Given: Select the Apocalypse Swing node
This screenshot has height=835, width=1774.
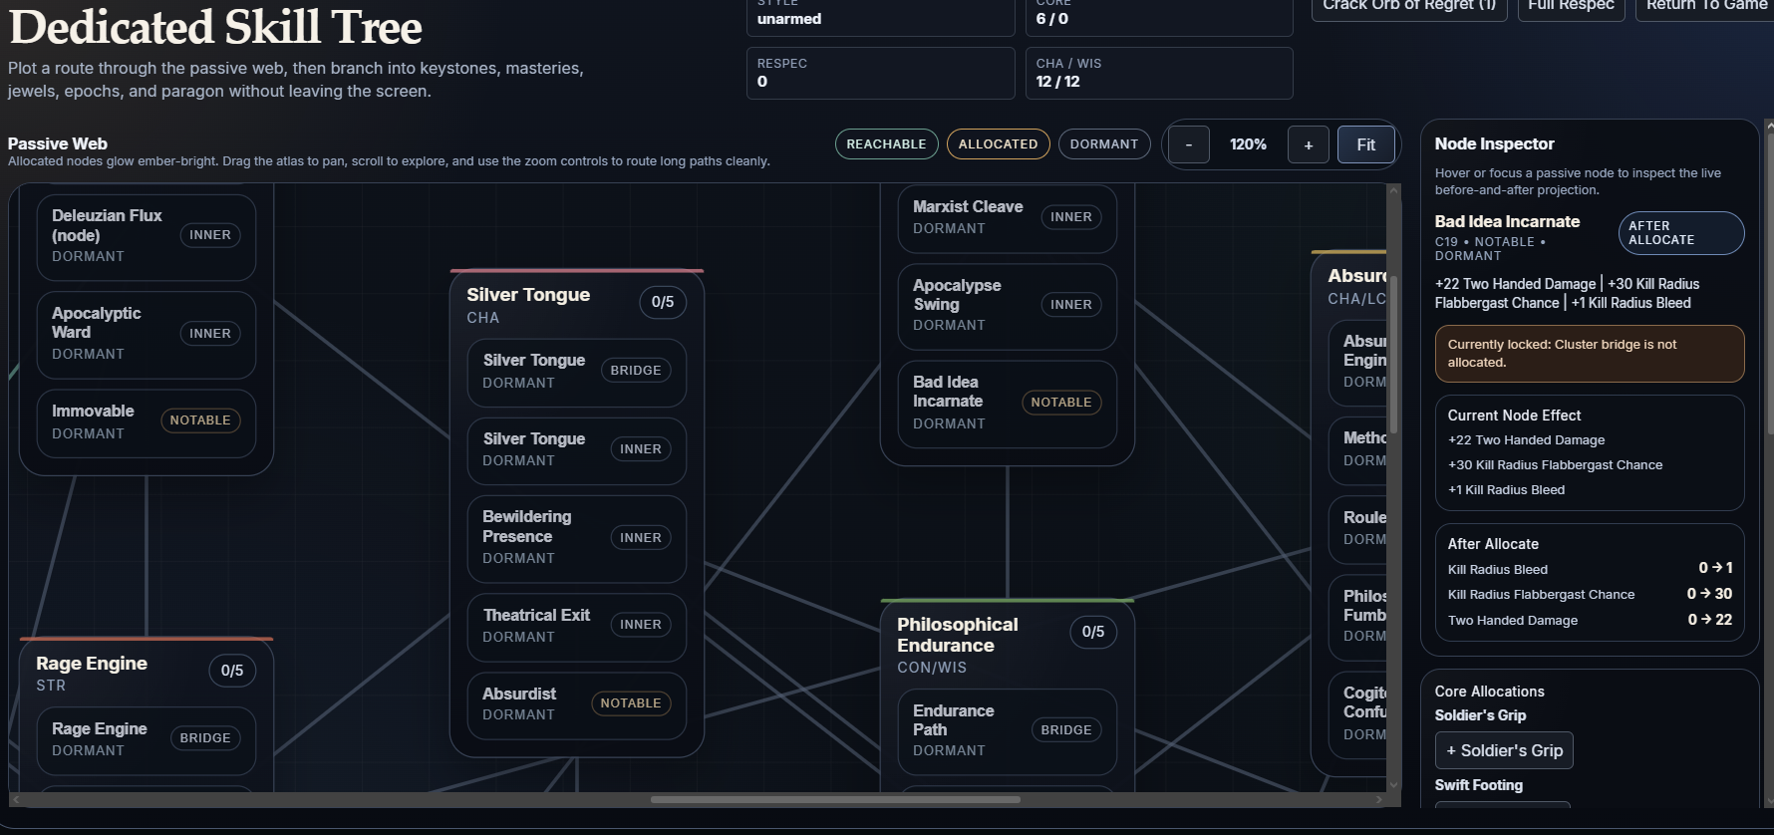Looking at the screenshot, I should (1007, 306).
